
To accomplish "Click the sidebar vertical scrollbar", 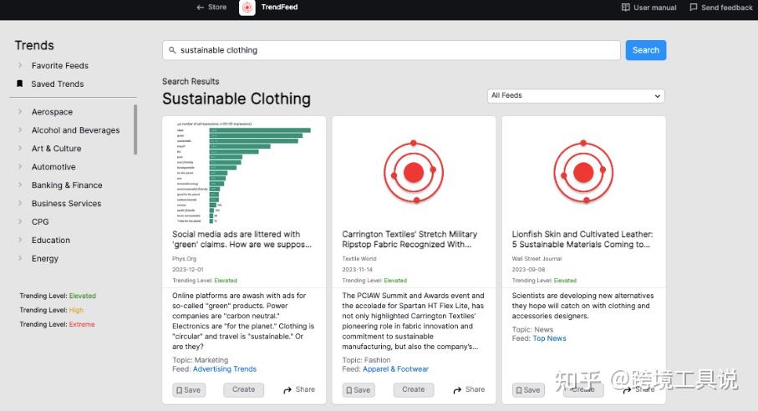I will pyautogui.click(x=135, y=129).
